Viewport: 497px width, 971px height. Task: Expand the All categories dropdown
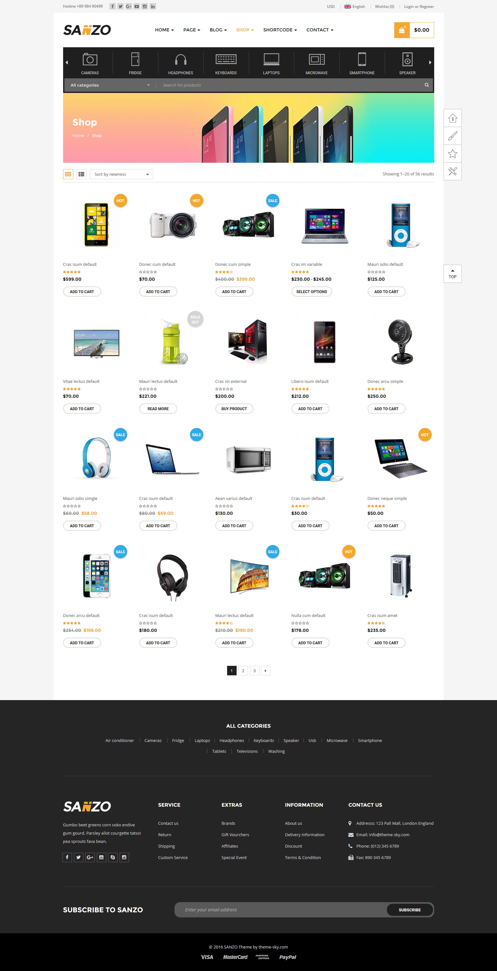point(110,85)
